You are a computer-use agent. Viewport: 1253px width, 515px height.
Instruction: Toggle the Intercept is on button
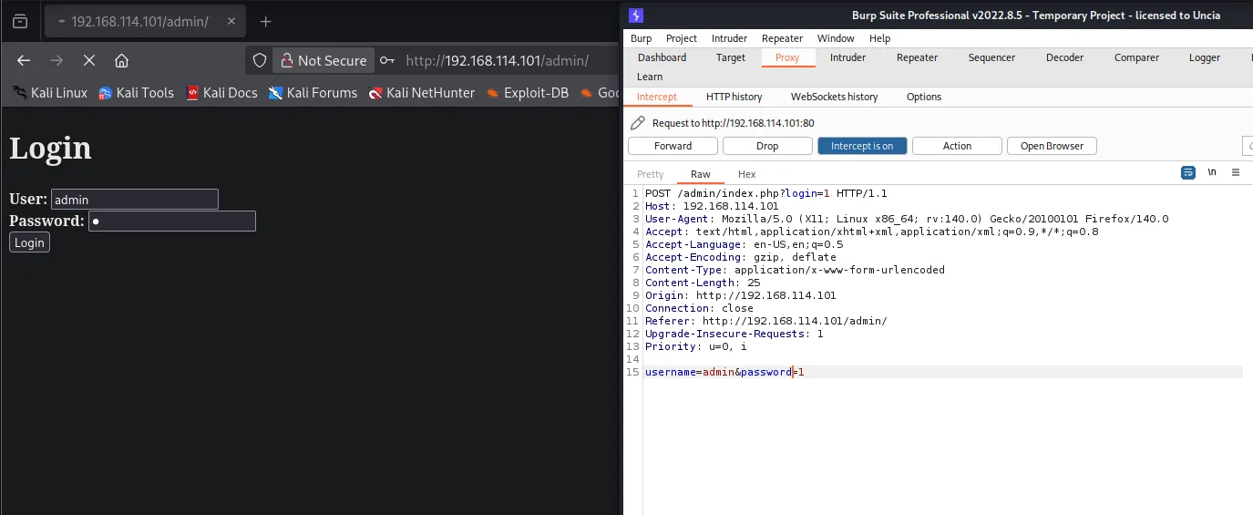tap(862, 146)
